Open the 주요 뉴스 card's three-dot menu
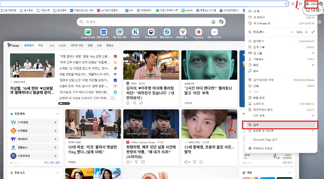The image size is (324, 179). [57, 172]
